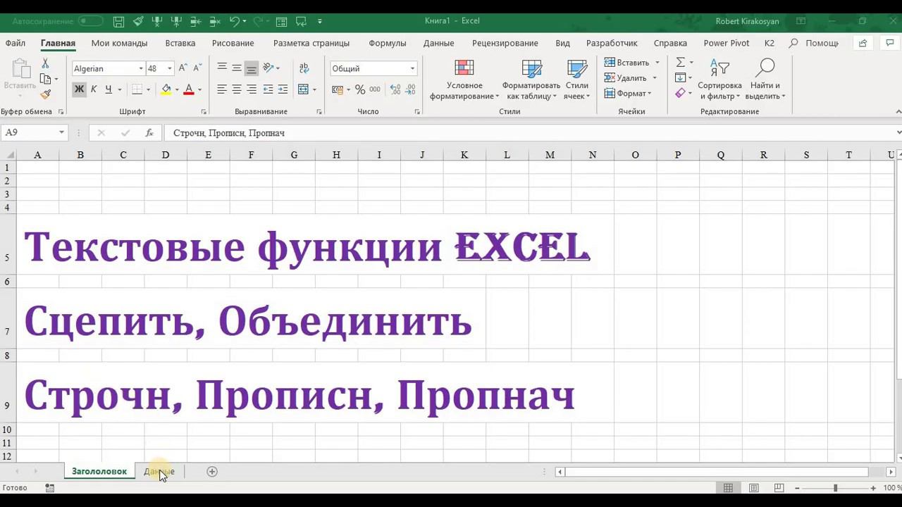The height and width of the screenshot is (507, 902).
Task: Switch to the Разметка страницы tab
Action: click(311, 43)
